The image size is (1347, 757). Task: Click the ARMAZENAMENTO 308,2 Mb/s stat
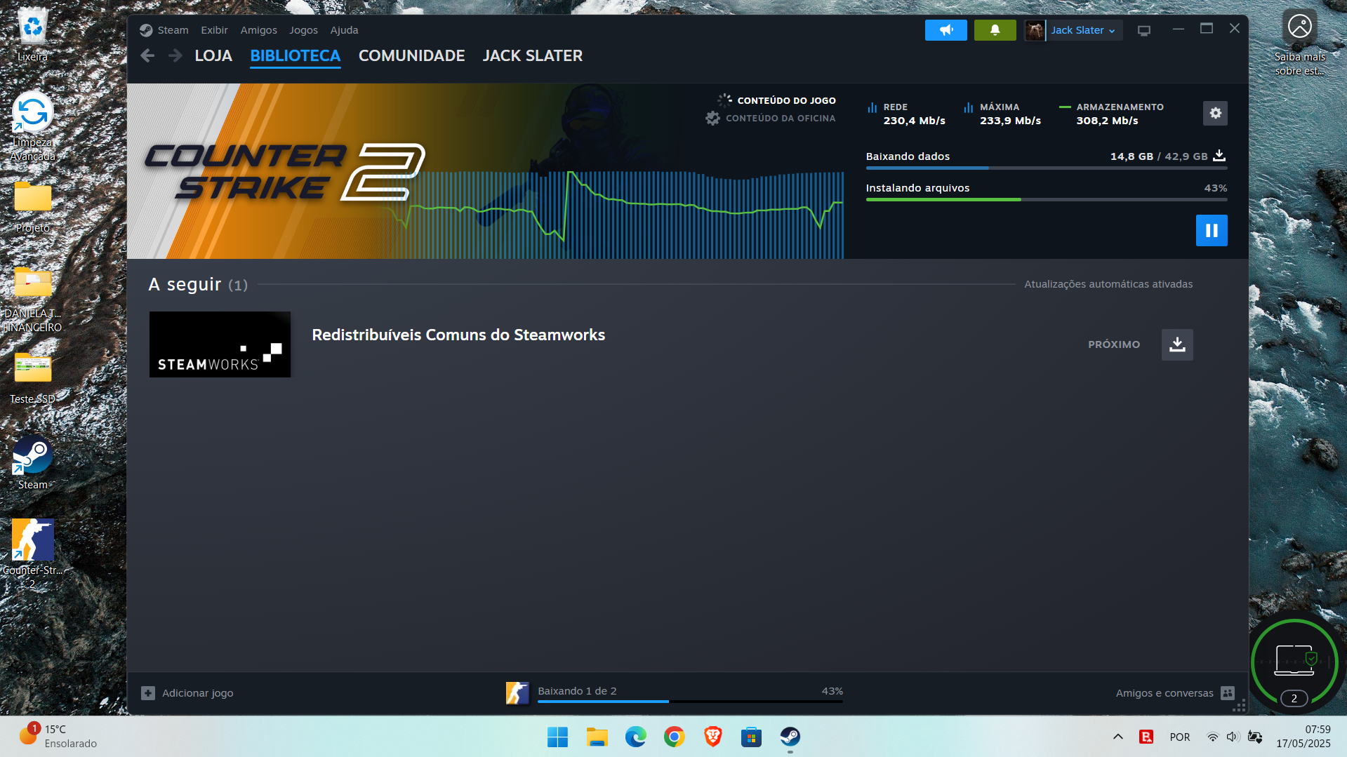point(1112,114)
